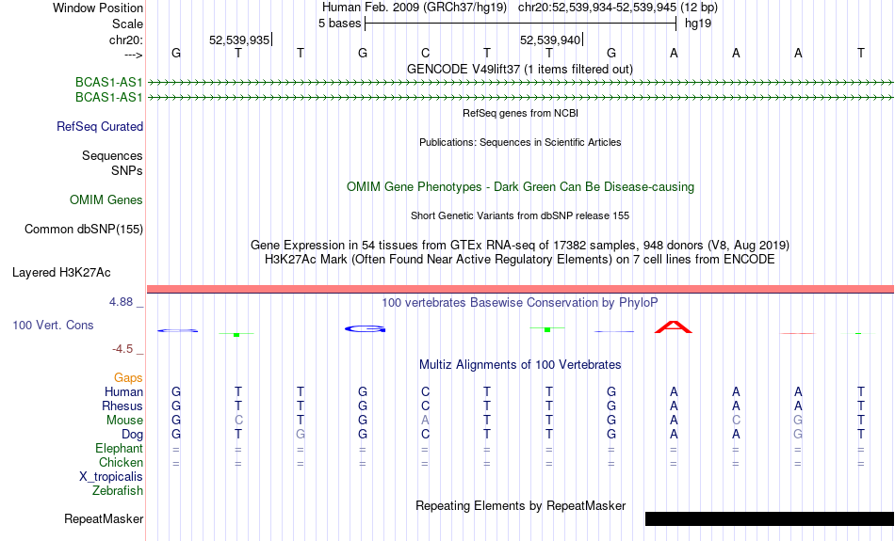895x541 pixels.
Task: Click the hg19 label beside the scale bar
Action: point(698,24)
